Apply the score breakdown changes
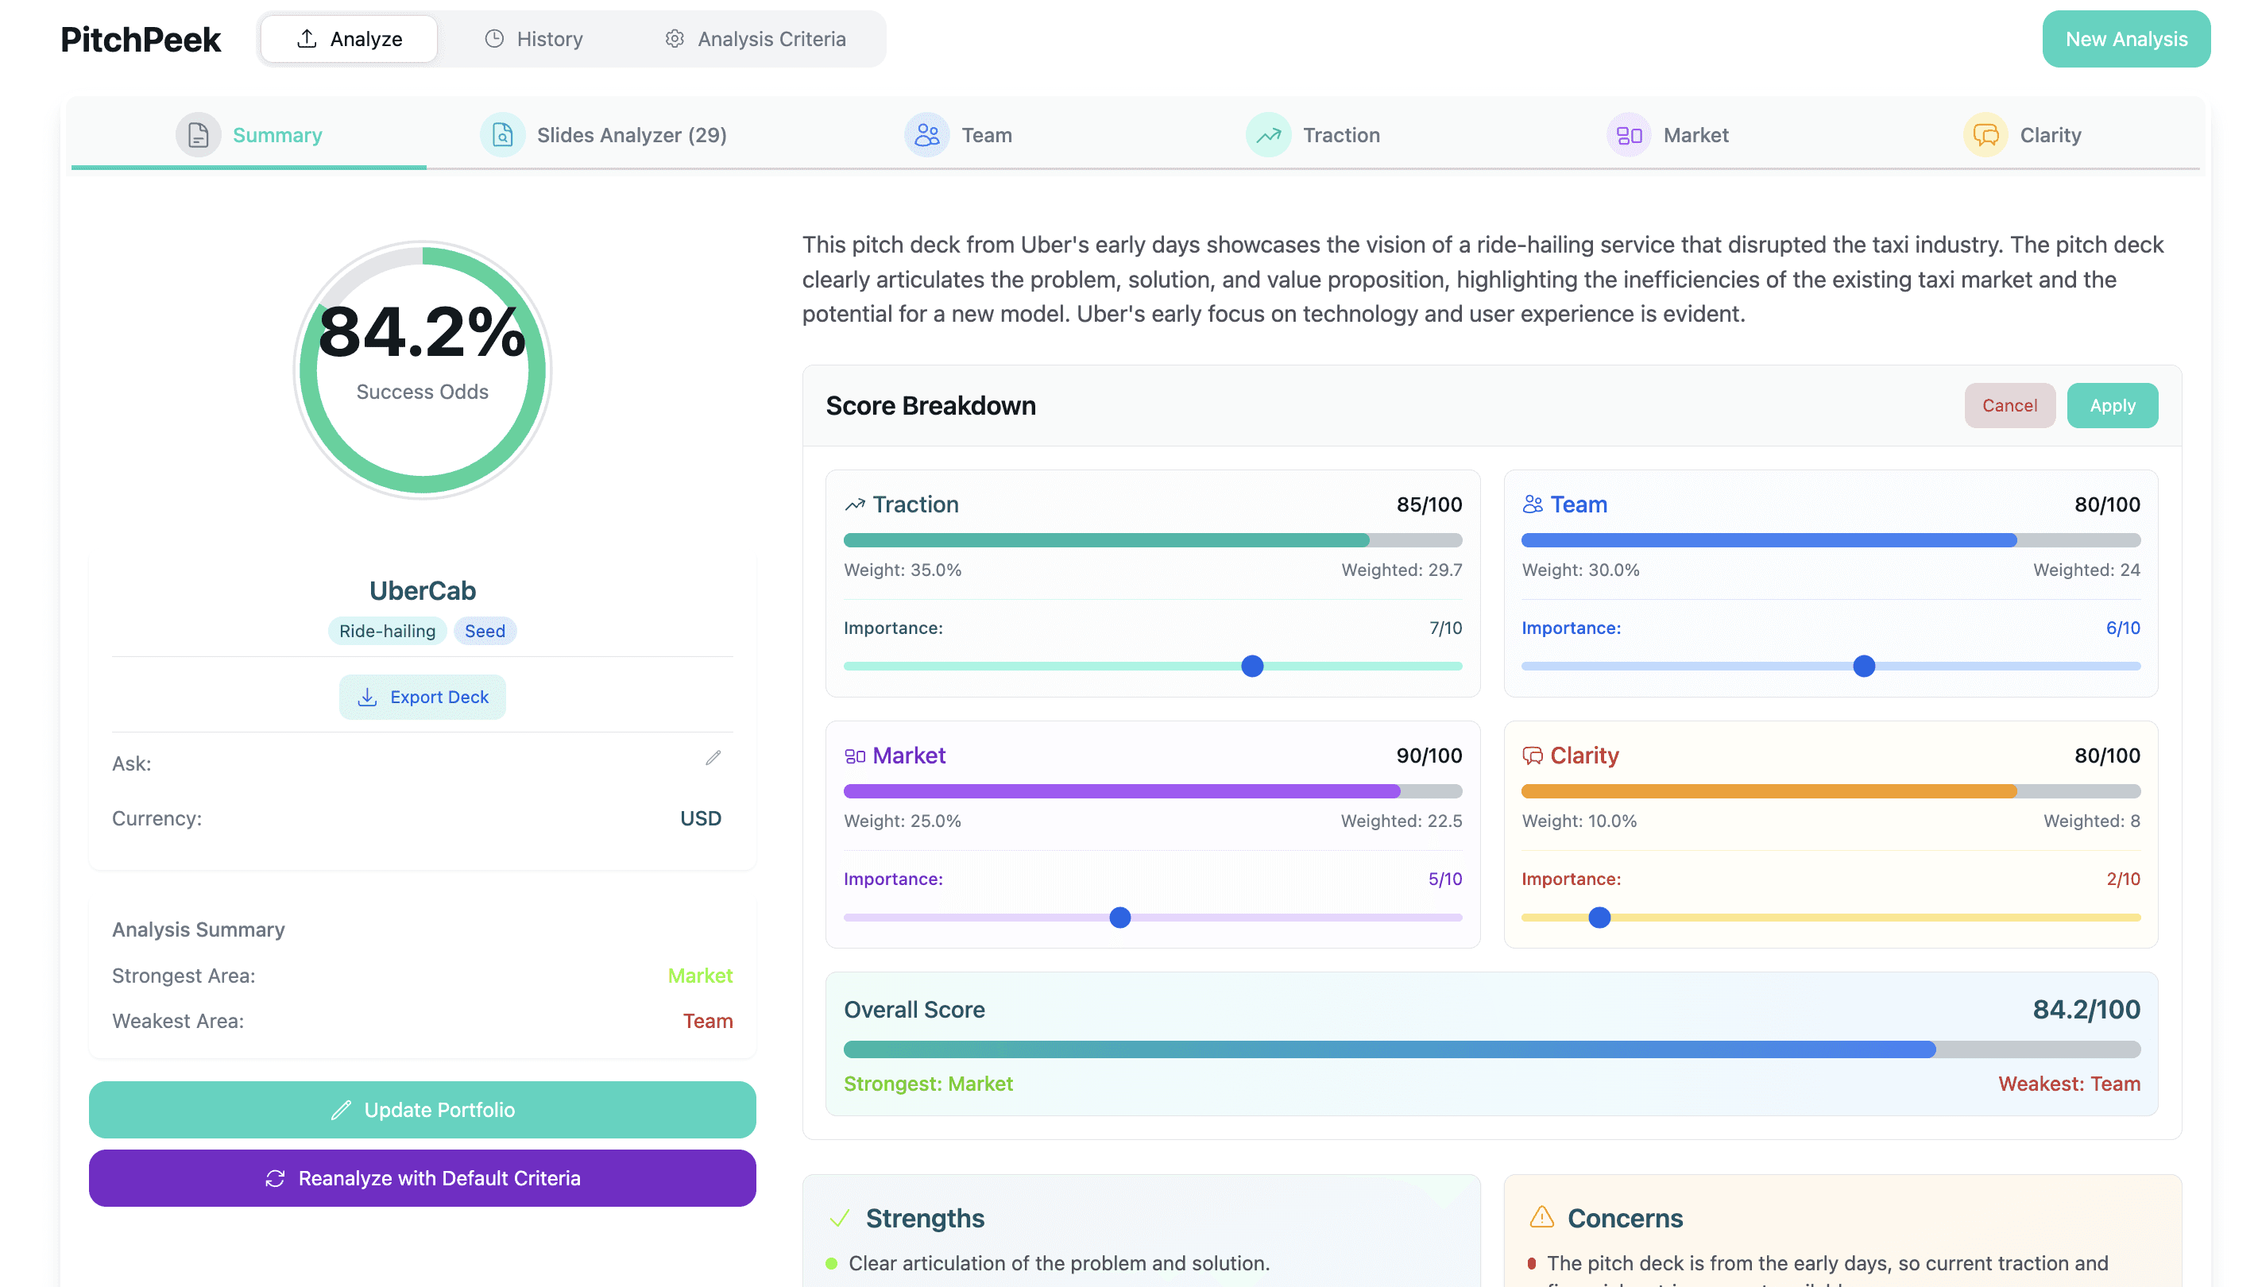Screen dimensions: 2258x1287 tap(2111, 406)
